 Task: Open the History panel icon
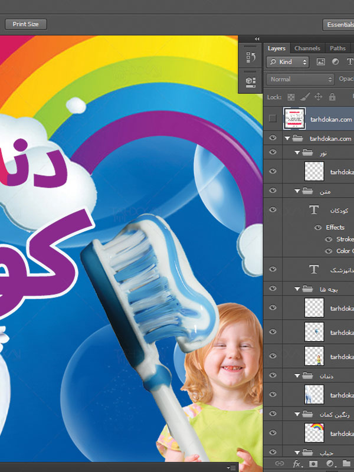coord(251,57)
